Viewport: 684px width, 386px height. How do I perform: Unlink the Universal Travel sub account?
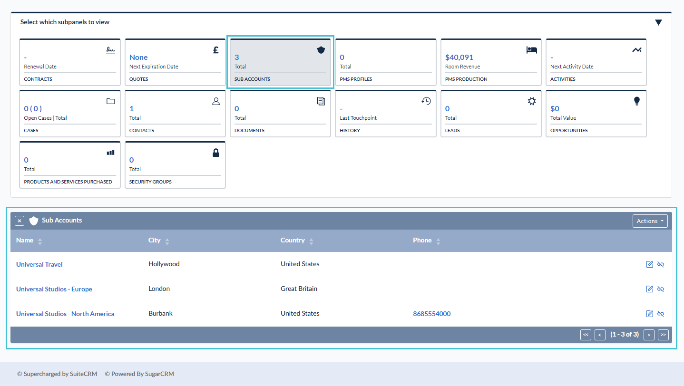point(660,264)
